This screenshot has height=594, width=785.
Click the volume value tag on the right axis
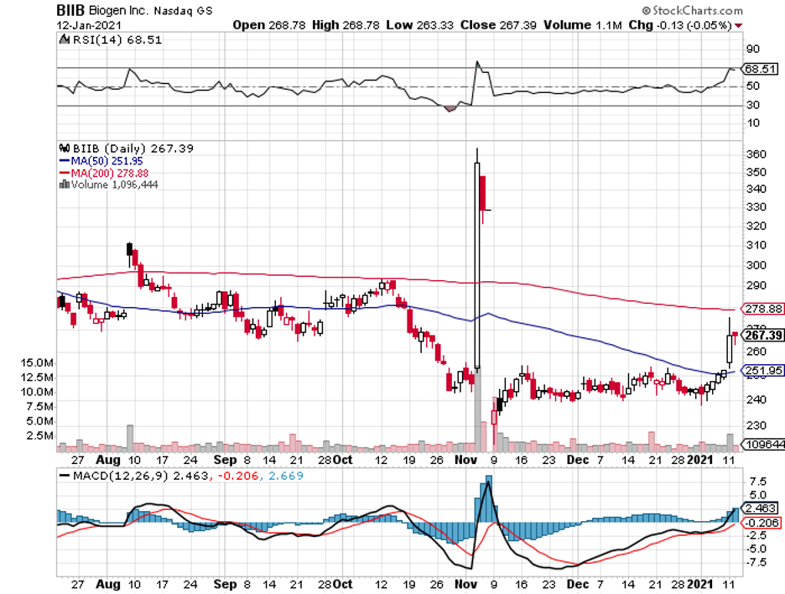pyautogui.click(x=764, y=445)
